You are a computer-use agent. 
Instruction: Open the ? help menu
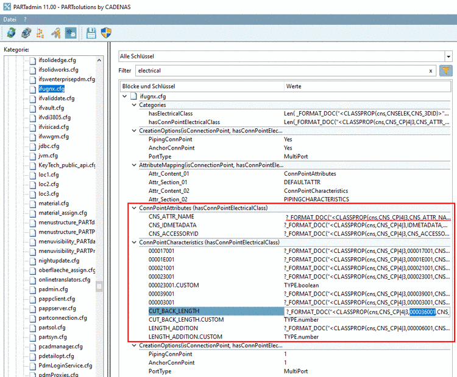click(x=25, y=19)
